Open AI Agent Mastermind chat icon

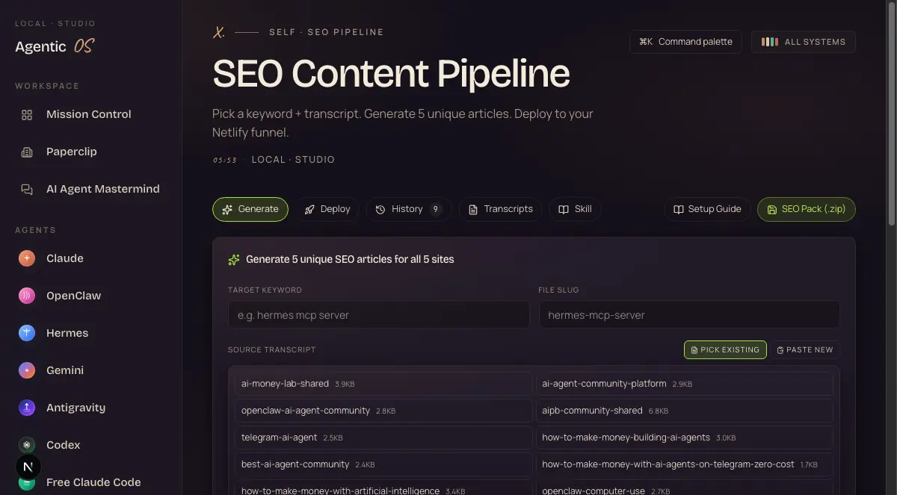27,189
